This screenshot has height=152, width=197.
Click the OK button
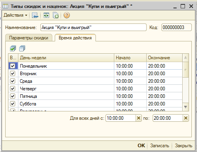click(x=141, y=146)
